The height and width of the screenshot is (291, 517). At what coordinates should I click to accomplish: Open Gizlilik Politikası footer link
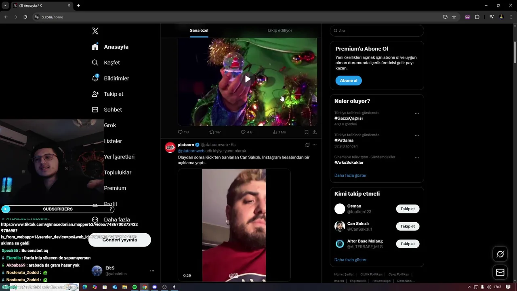[371, 274]
